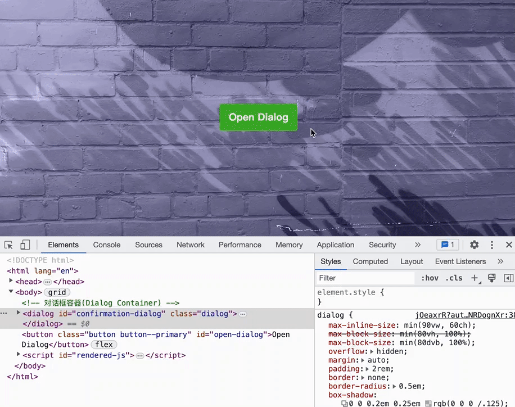
Task: Toggle the :hov element state panel
Action: click(430, 278)
